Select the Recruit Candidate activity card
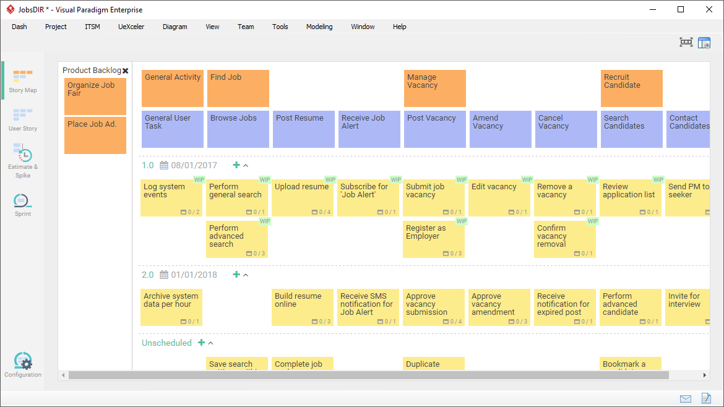 [x=632, y=88]
